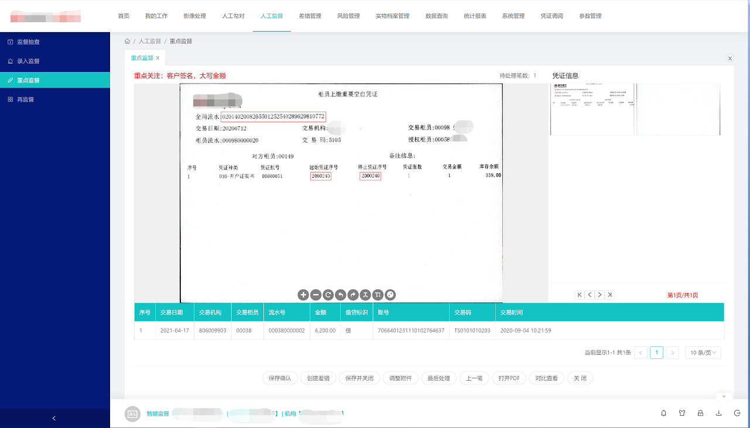The image size is (750, 428).
Task: Open notification bell in bottom bar
Action: 663,413
